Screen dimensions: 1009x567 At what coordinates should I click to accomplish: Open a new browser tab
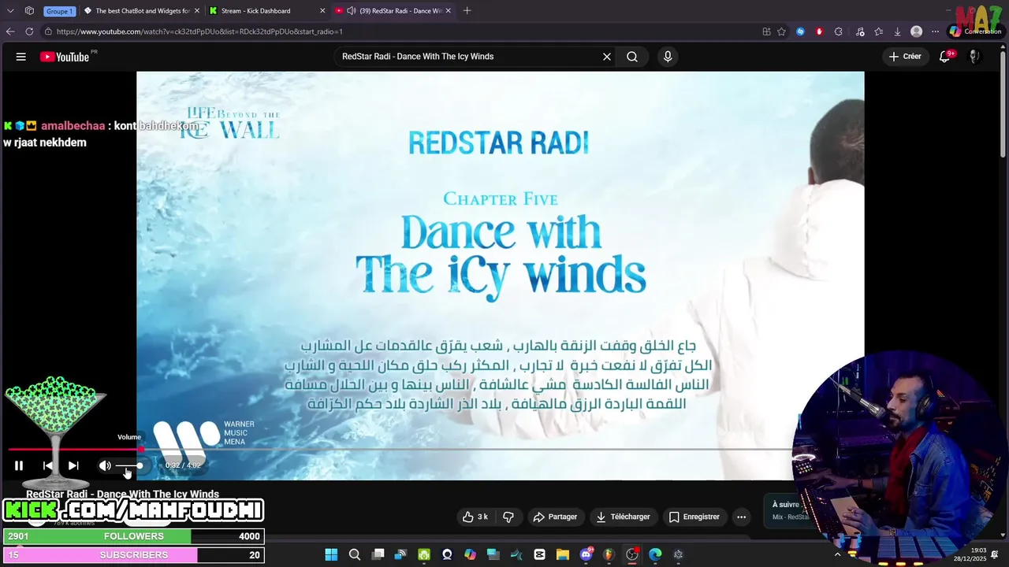(x=467, y=11)
